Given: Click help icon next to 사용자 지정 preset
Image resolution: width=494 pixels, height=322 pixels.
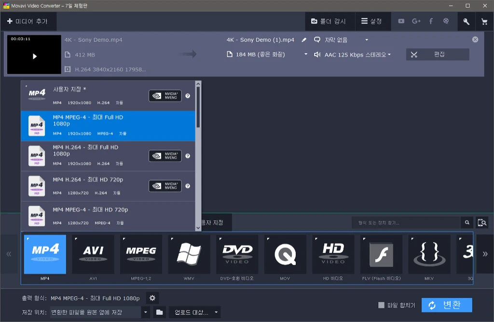Looking at the screenshot, I should tap(188, 96).
